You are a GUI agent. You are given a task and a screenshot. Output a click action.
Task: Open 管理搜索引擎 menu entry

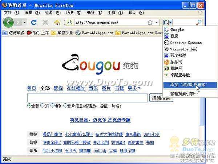coord(190,94)
